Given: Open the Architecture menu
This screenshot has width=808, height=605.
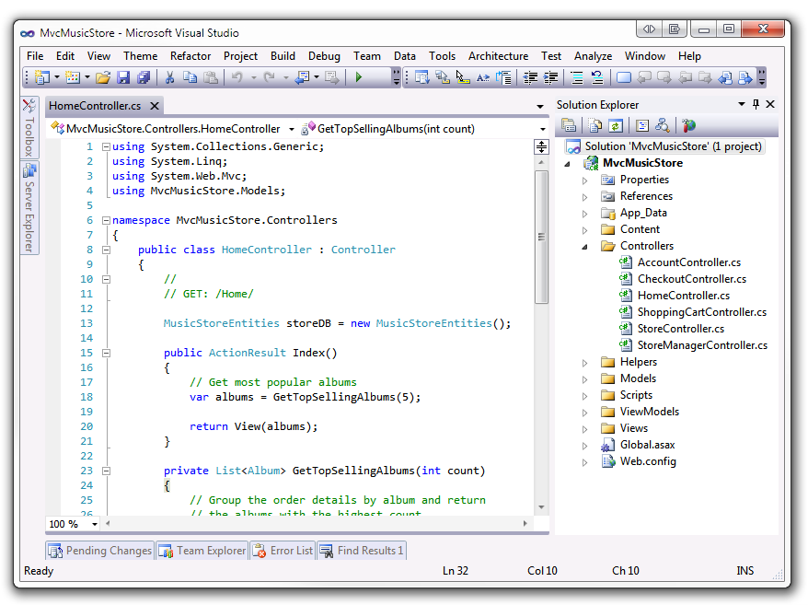Looking at the screenshot, I should (x=498, y=56).
